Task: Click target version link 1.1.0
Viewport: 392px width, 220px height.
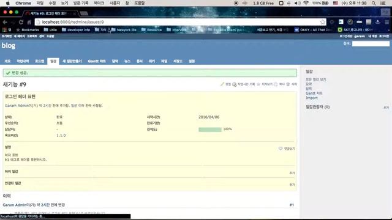Action: (61, 136)
